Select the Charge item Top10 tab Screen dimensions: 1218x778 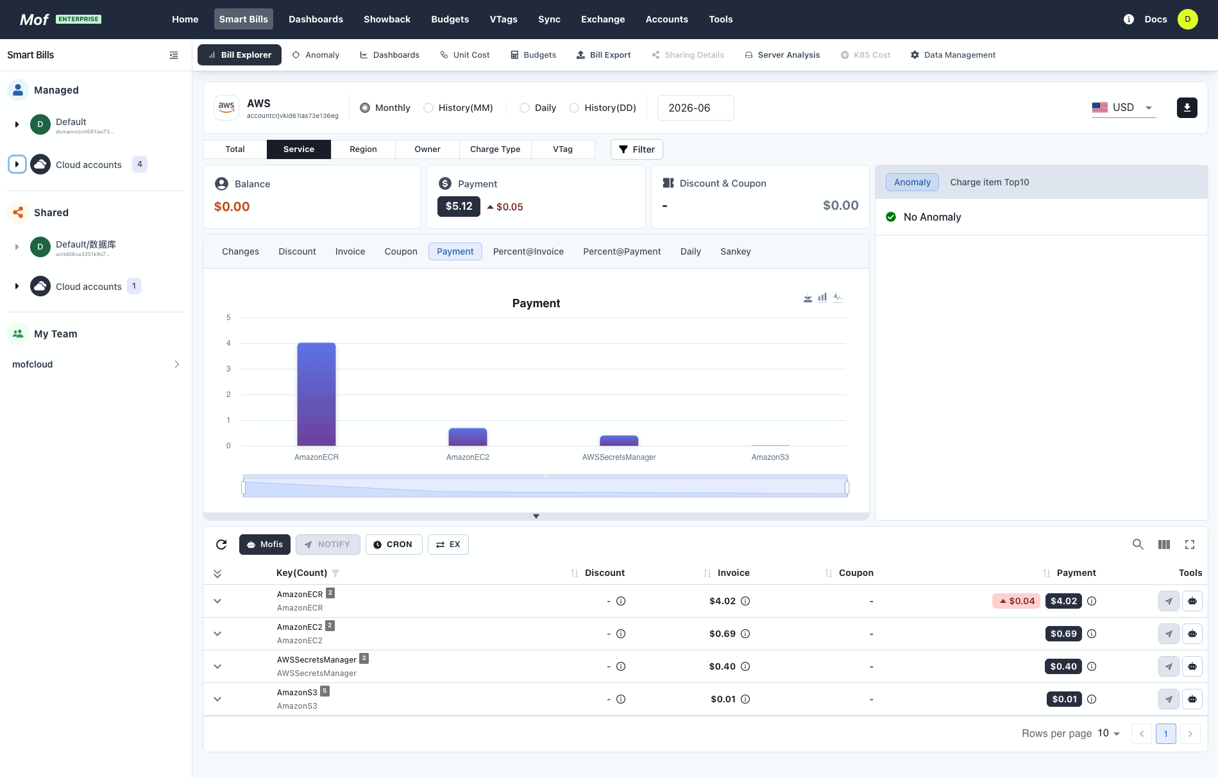coord(989,182)
